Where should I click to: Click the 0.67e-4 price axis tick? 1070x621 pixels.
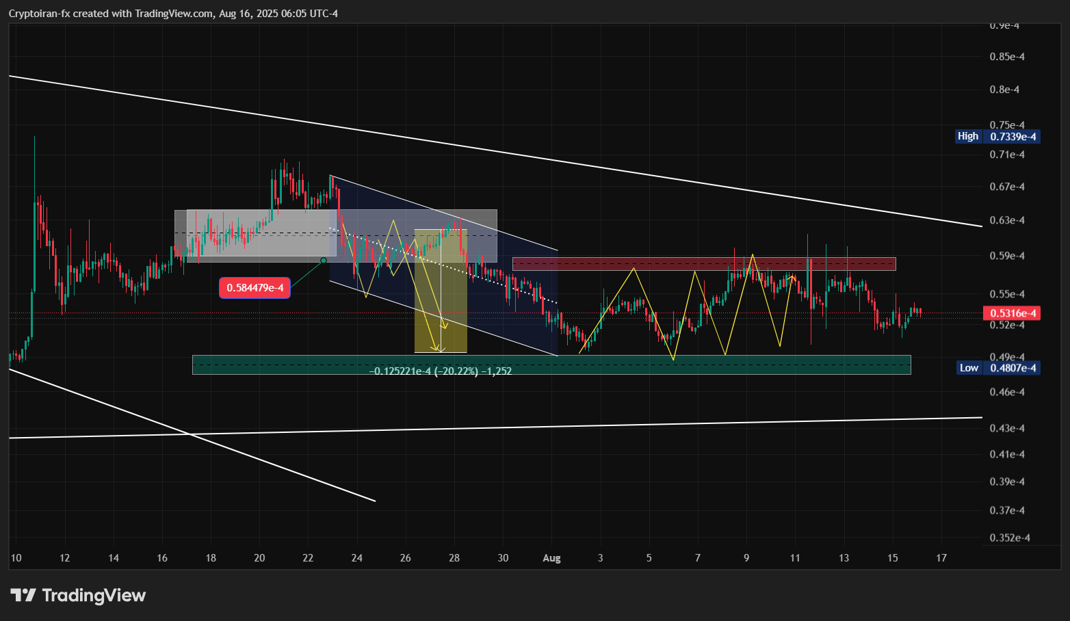(1007, 187)
